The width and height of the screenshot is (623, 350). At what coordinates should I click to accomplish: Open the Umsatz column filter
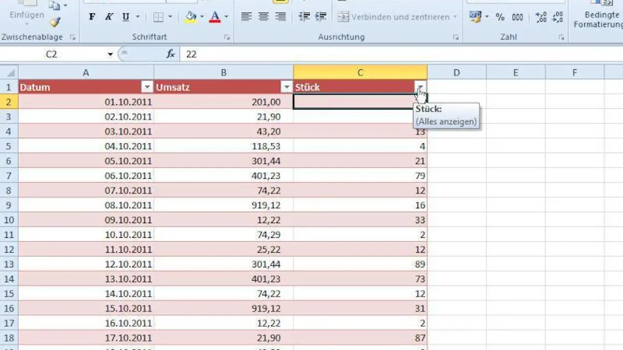[287, 87]
